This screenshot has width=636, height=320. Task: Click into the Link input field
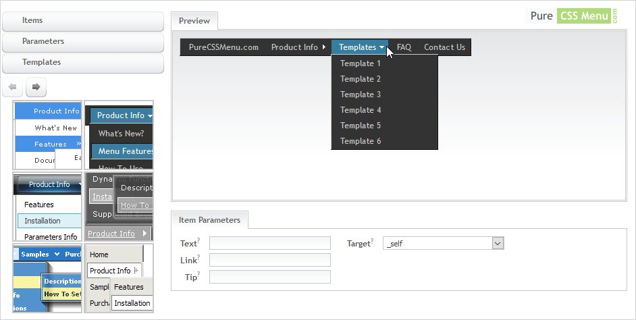pos(269,260)
